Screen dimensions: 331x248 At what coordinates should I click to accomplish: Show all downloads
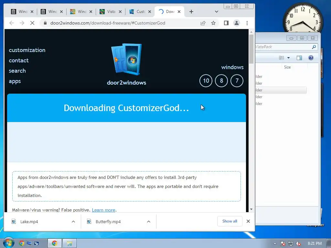230,221
